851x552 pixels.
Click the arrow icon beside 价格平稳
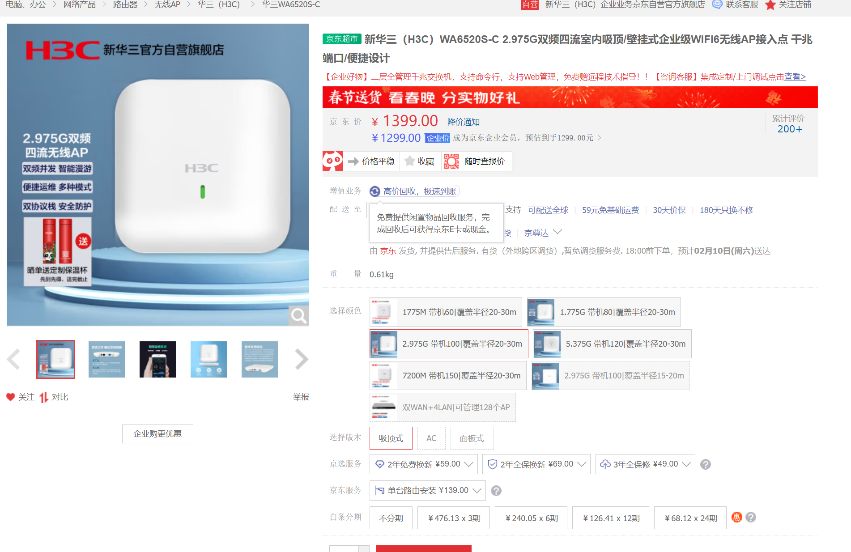click(x=353, y=161)
